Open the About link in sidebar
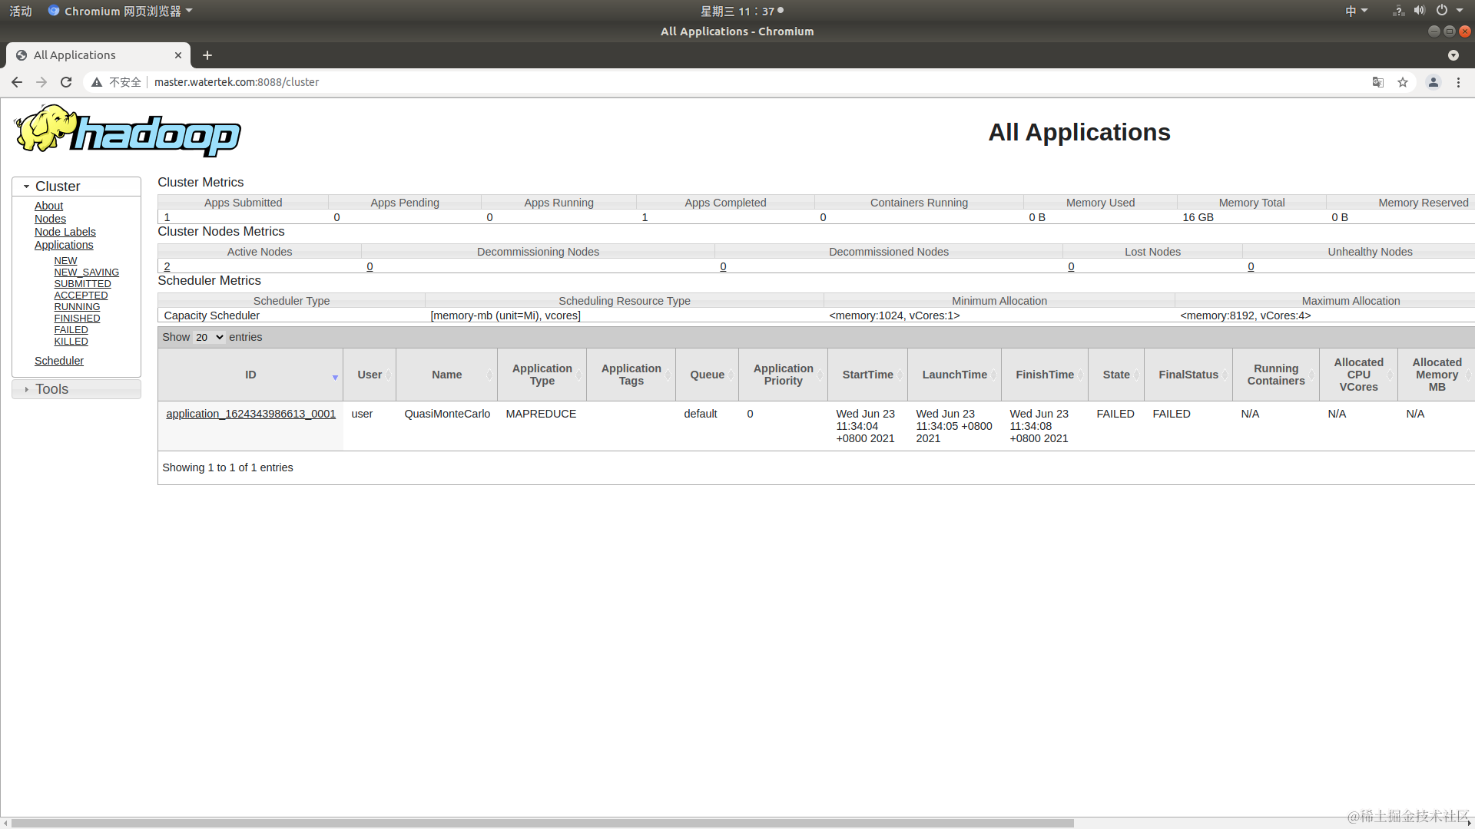Screen dimensions: 1475x829 [48, 206]
